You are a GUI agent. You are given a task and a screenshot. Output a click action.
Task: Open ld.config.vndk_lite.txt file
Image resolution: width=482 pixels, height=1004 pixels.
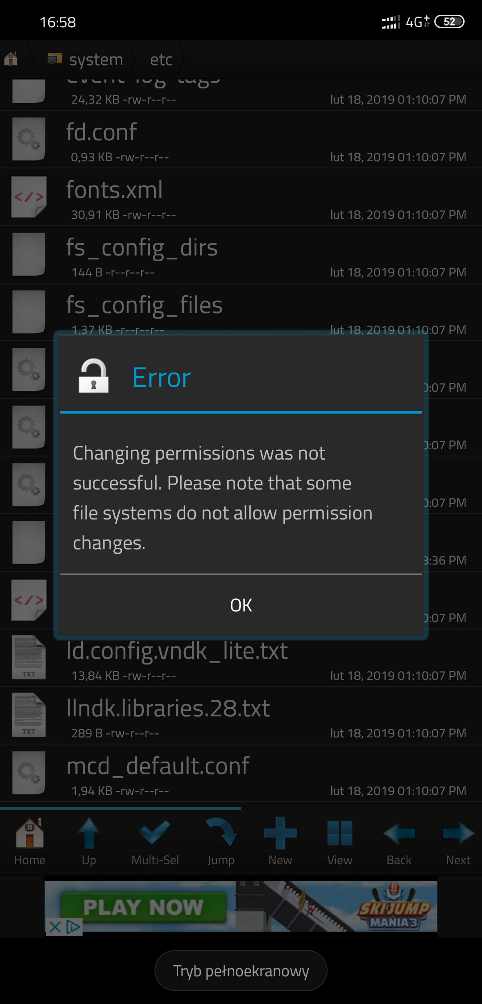point(241,658)
